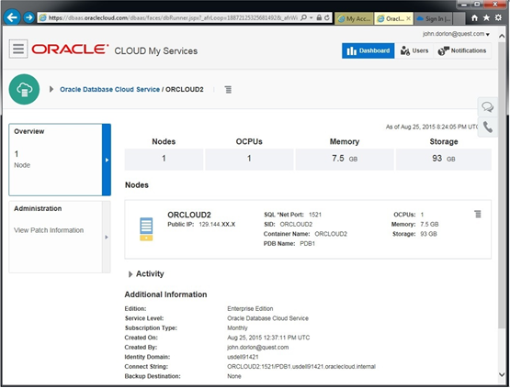The image size is (510, 388).
Task: Open the address bar dropdown arrow
Action: point(312,17)
